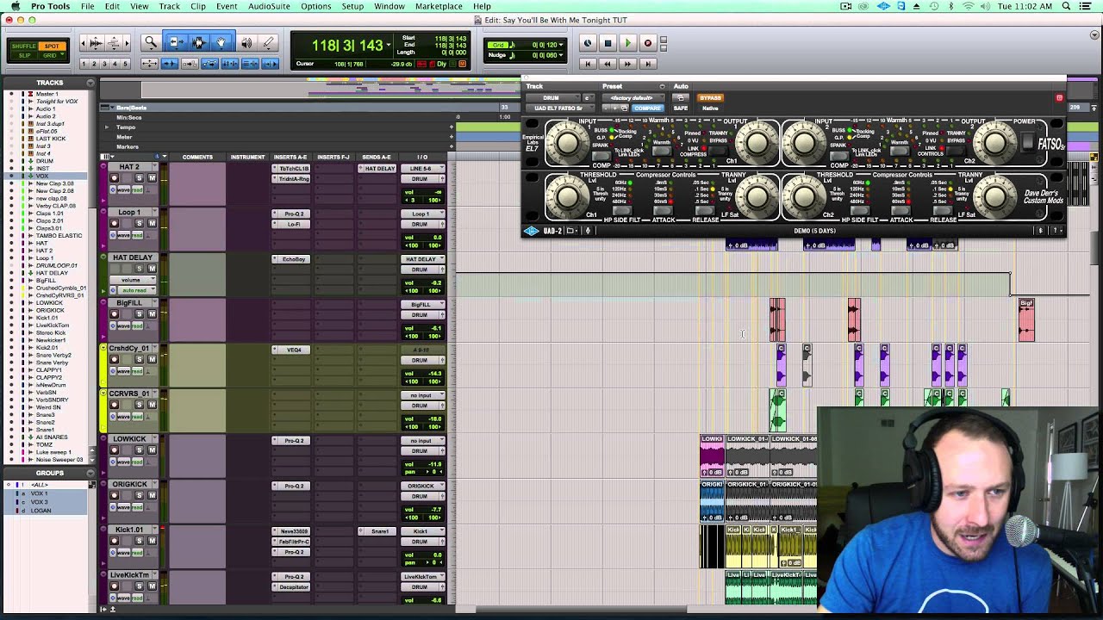Mute the Loop 1 track
1103x620 pixels.
pyautogui.click(x=152, y=224)
